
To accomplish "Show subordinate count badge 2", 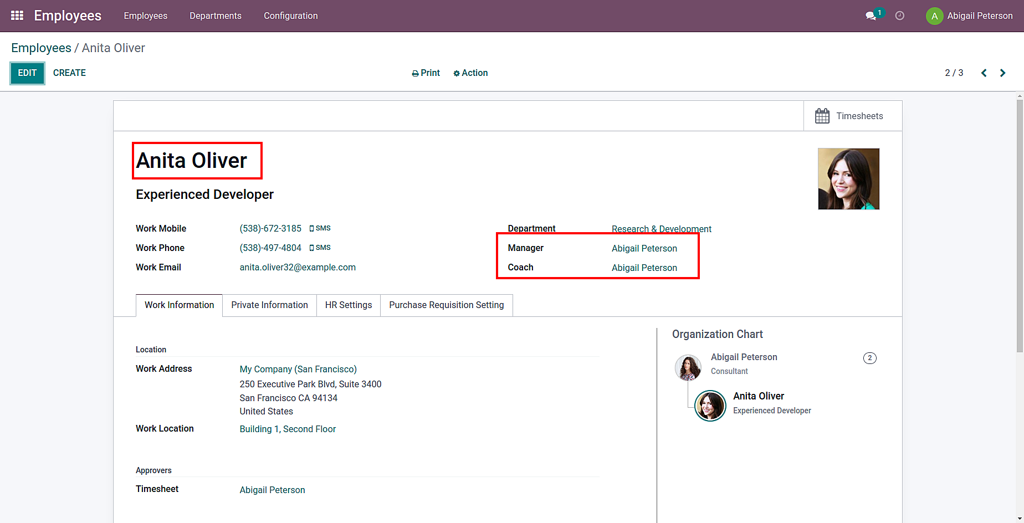I will (x=870, y=358).
